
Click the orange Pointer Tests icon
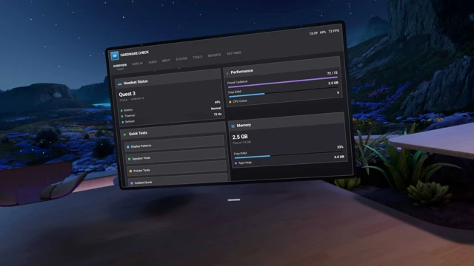130,171
